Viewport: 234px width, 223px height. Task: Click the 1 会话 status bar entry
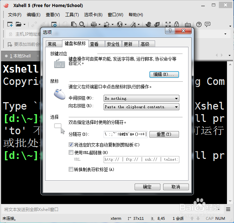pos(178,218)
